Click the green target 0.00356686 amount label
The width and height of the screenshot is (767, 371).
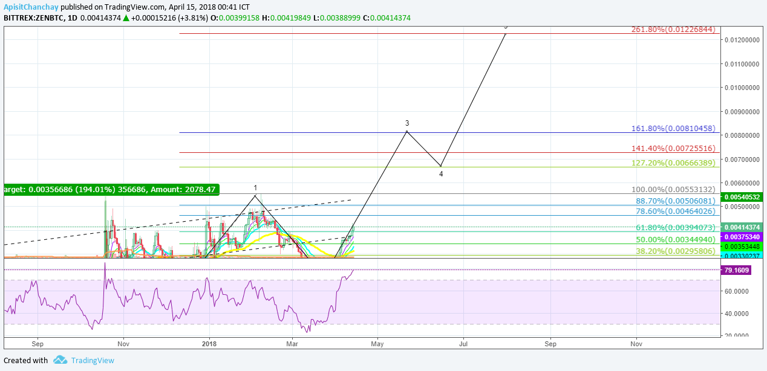[111, 190]
